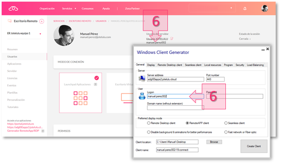
Task: Open the header organization selector dropdown
Action: 212,8
